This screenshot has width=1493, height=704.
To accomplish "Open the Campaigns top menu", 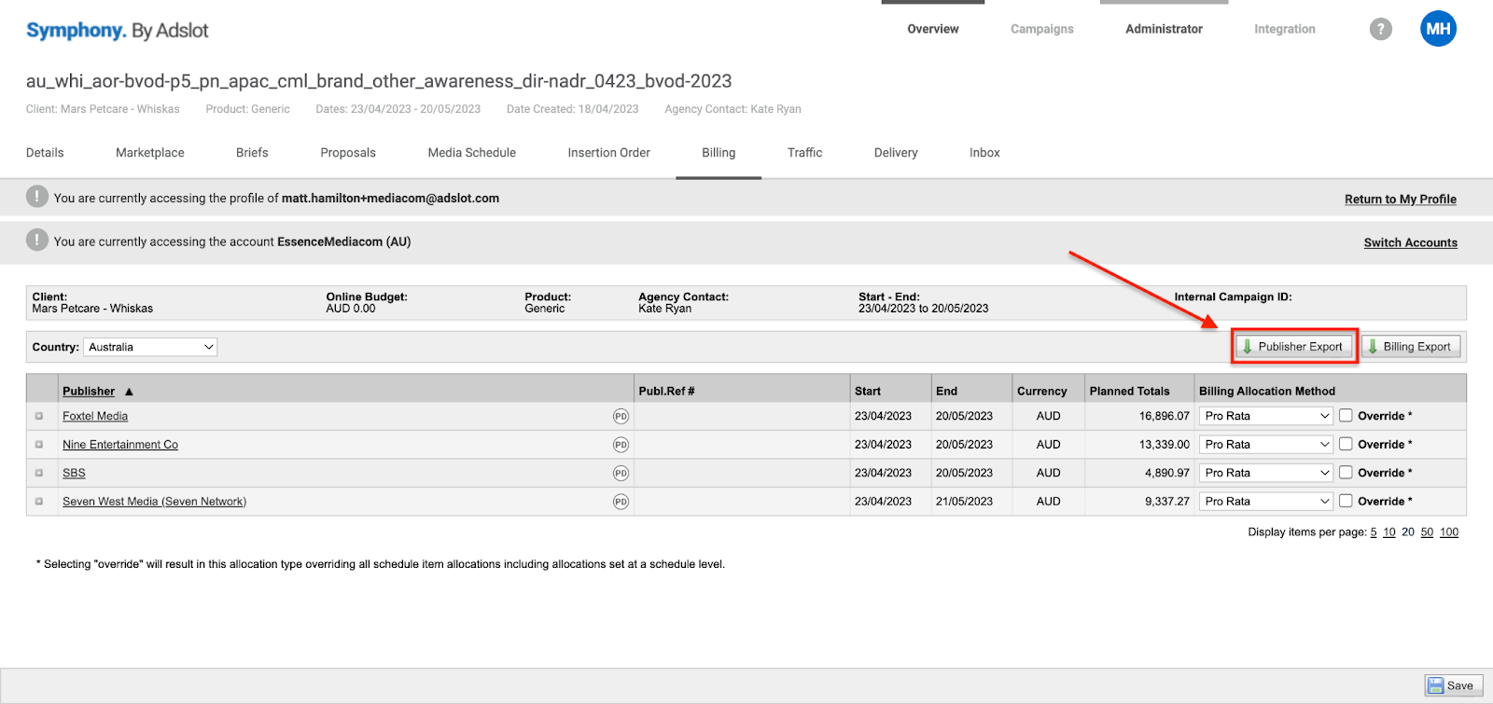I will 1042,29.
